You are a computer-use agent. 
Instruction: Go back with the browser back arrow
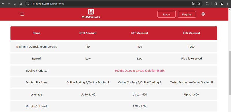point(3,4)
